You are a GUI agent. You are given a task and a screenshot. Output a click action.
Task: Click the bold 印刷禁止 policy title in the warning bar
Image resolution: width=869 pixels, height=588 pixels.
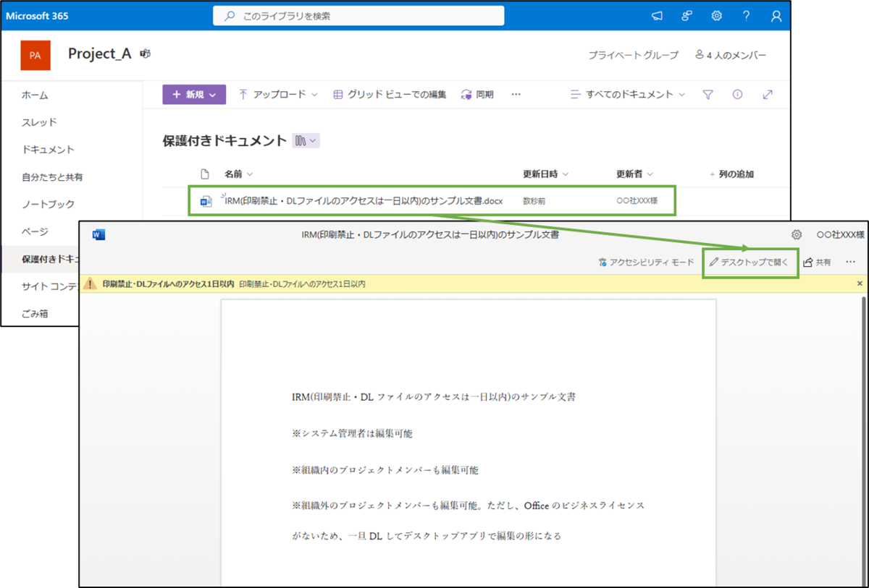(x=168, y=284)
